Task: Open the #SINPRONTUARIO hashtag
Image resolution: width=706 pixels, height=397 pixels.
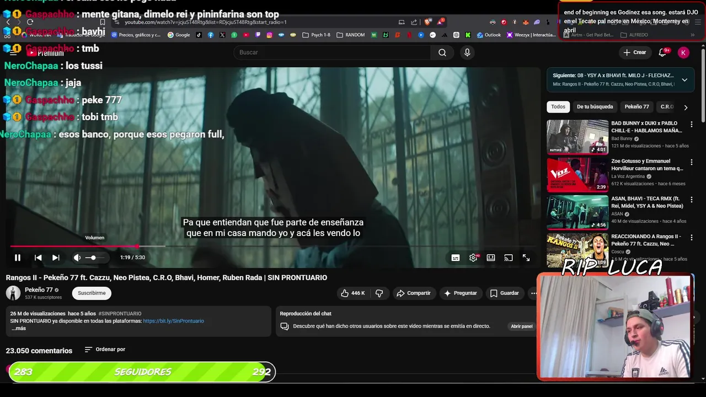Action: (x=120, y=314)
